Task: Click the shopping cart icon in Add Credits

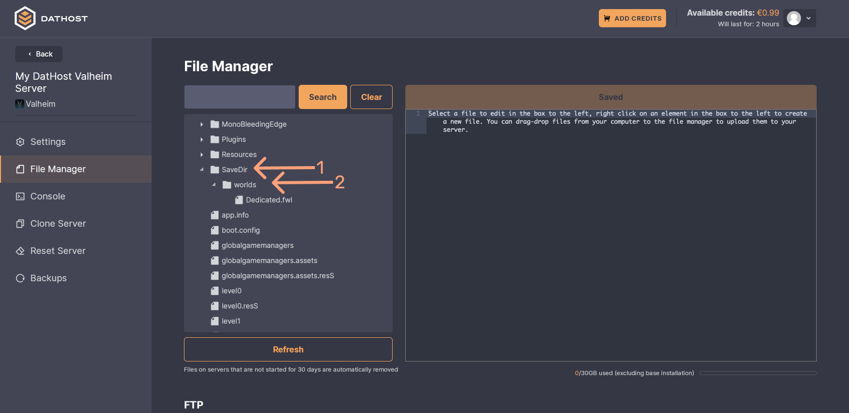Action: (607, 18)
